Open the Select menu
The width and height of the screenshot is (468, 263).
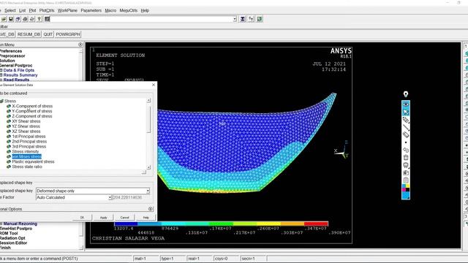pyautogui.click(x=10, y=10)
